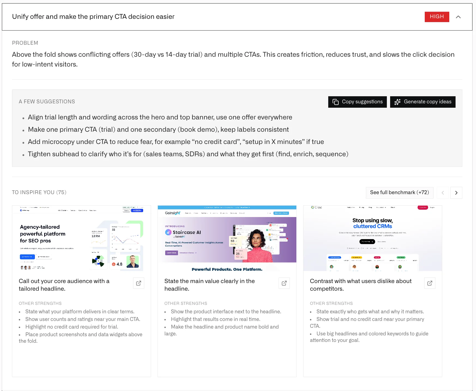Click headline about stating main value clearly

[210, 285]
